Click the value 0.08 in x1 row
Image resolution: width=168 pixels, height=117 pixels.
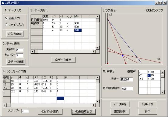(37, 81)
